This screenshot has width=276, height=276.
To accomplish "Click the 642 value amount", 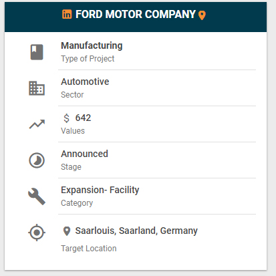I will point(83,118).
